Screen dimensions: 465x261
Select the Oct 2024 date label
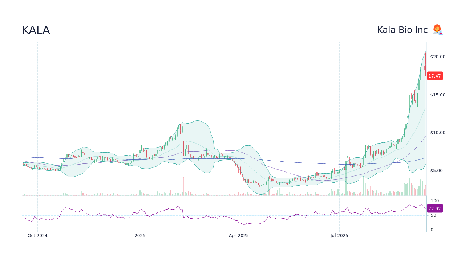[37, 235]
